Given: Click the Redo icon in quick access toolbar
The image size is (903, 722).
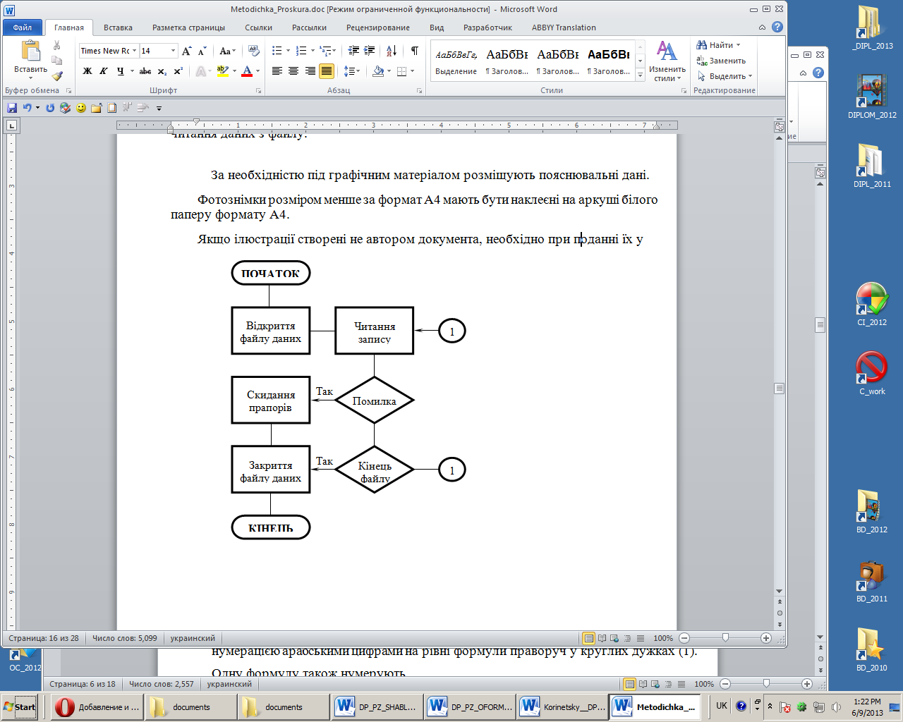Looking at the screenshot, I should tap(50, 108).
